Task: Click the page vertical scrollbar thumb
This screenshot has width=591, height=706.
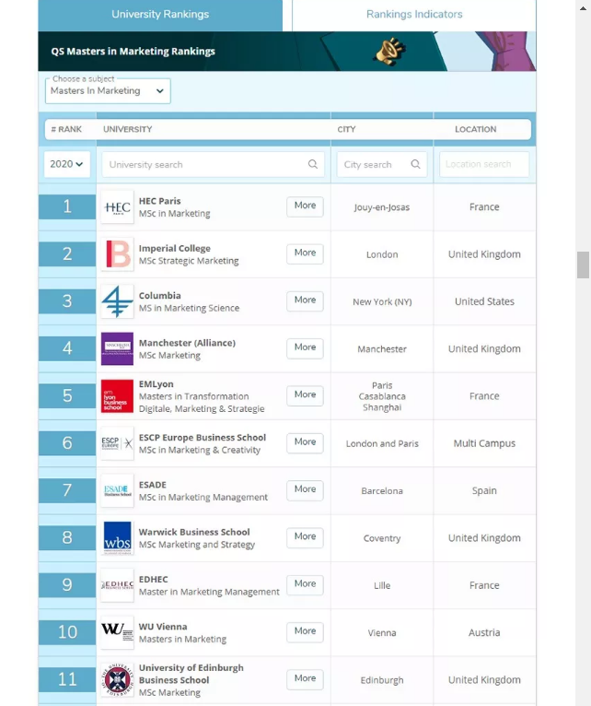Action: click(584, 265)
